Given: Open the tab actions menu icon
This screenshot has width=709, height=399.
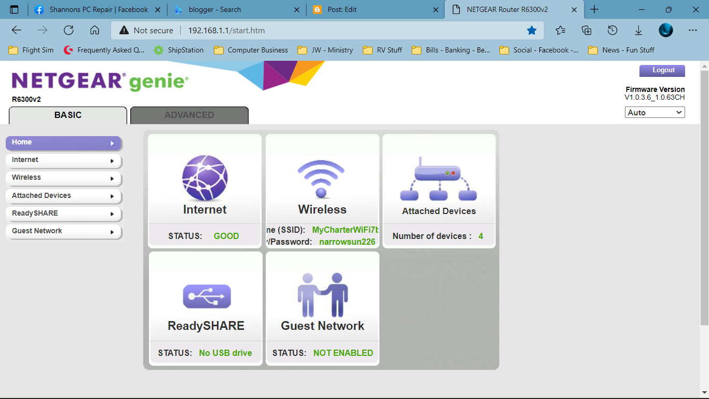Looking at the screenshot, I should click(14, 9).
